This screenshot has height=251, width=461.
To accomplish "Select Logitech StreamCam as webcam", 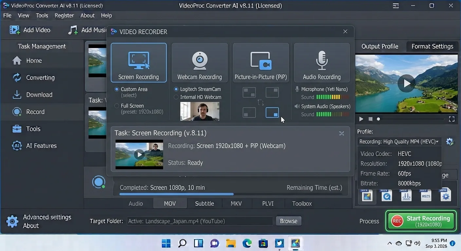I will 176,89.
